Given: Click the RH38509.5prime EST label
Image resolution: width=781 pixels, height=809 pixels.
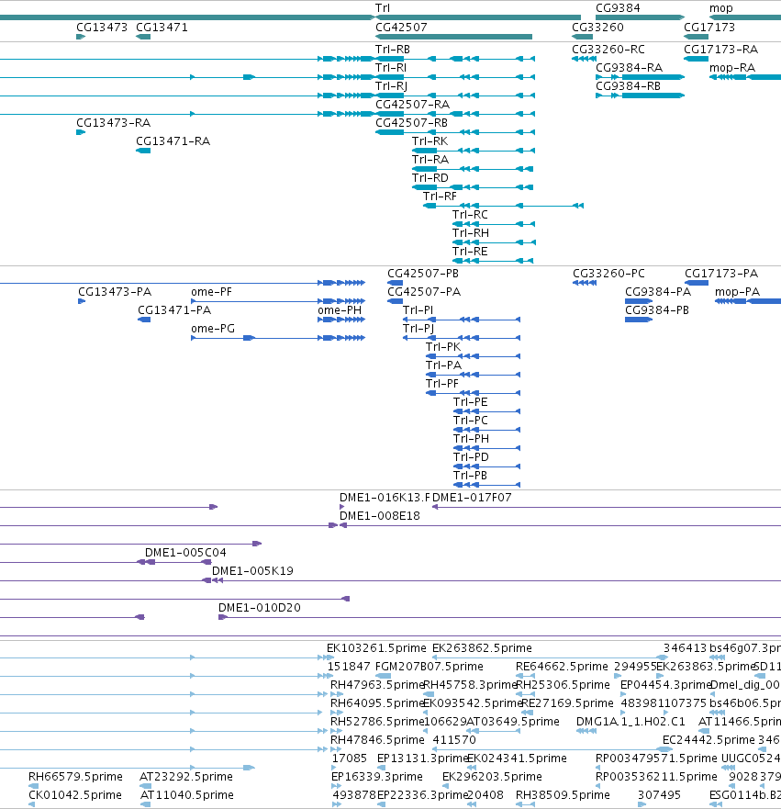Looking at the screenshot, I should tap(563, 795).
